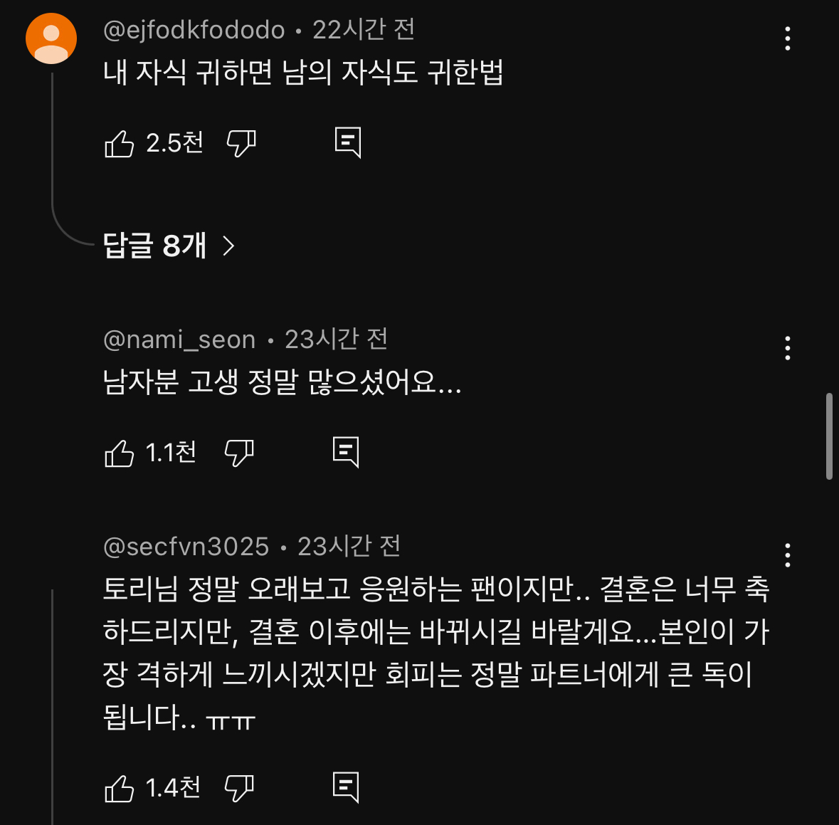Dislike the comment by @nami_seon
This screenshot has height=825, width=839.
(x=239, y=453)
